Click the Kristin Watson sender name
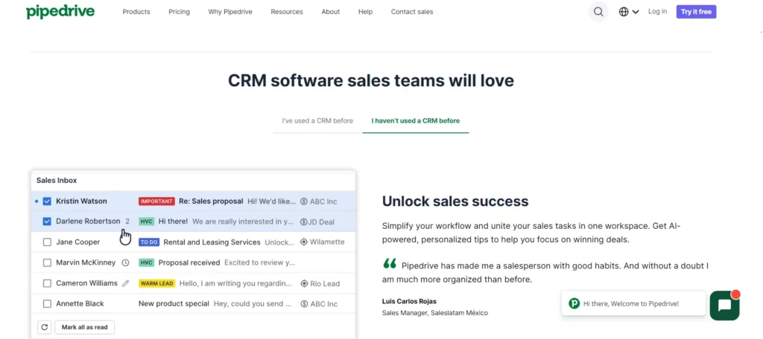The height and width of the screenshot is (339, 763). pos(81,201)
